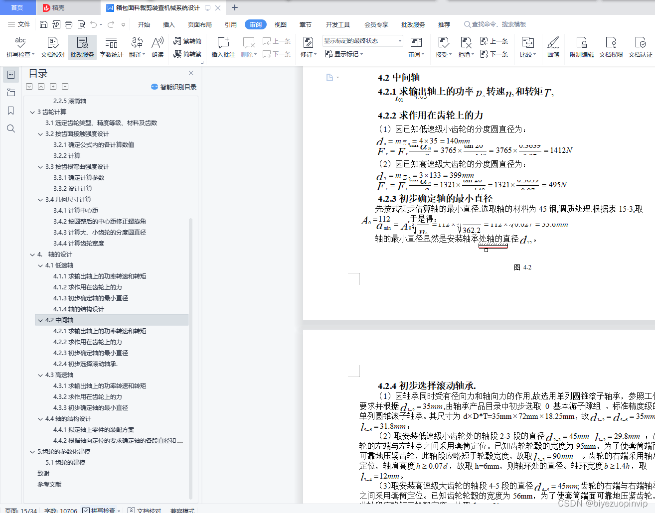The width and height of the screenshot is (655, 513).
Task: Collapse the 4.1 低速轴 node
Action: [x=40, y=265]
